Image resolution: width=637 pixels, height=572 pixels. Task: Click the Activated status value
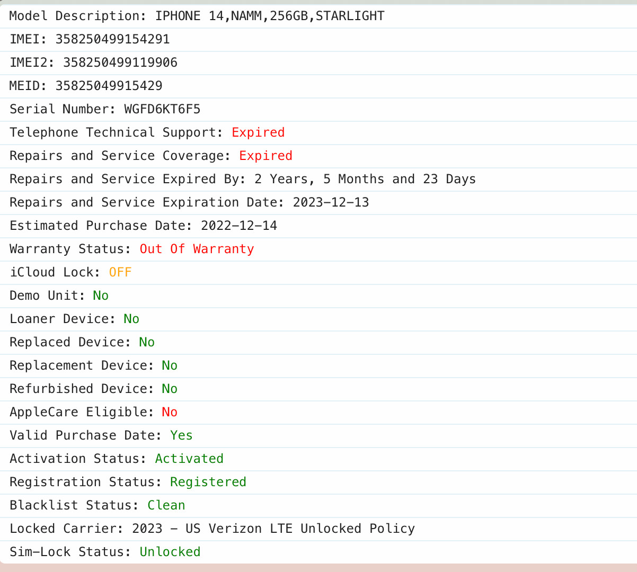[189, 459]
